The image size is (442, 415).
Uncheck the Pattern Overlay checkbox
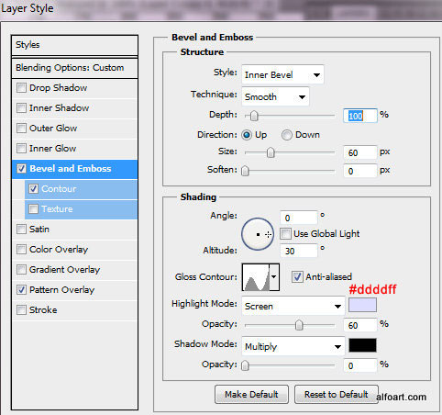(21, 290)
